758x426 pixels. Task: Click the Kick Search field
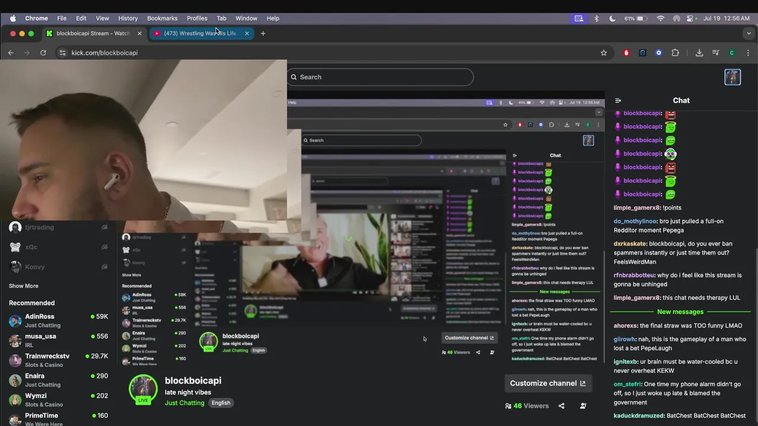[x=380, y=77]
